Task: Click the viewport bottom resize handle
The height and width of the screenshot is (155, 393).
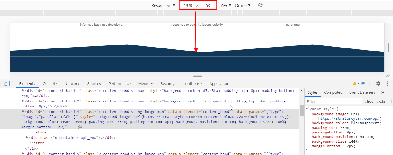Action: 197,76
